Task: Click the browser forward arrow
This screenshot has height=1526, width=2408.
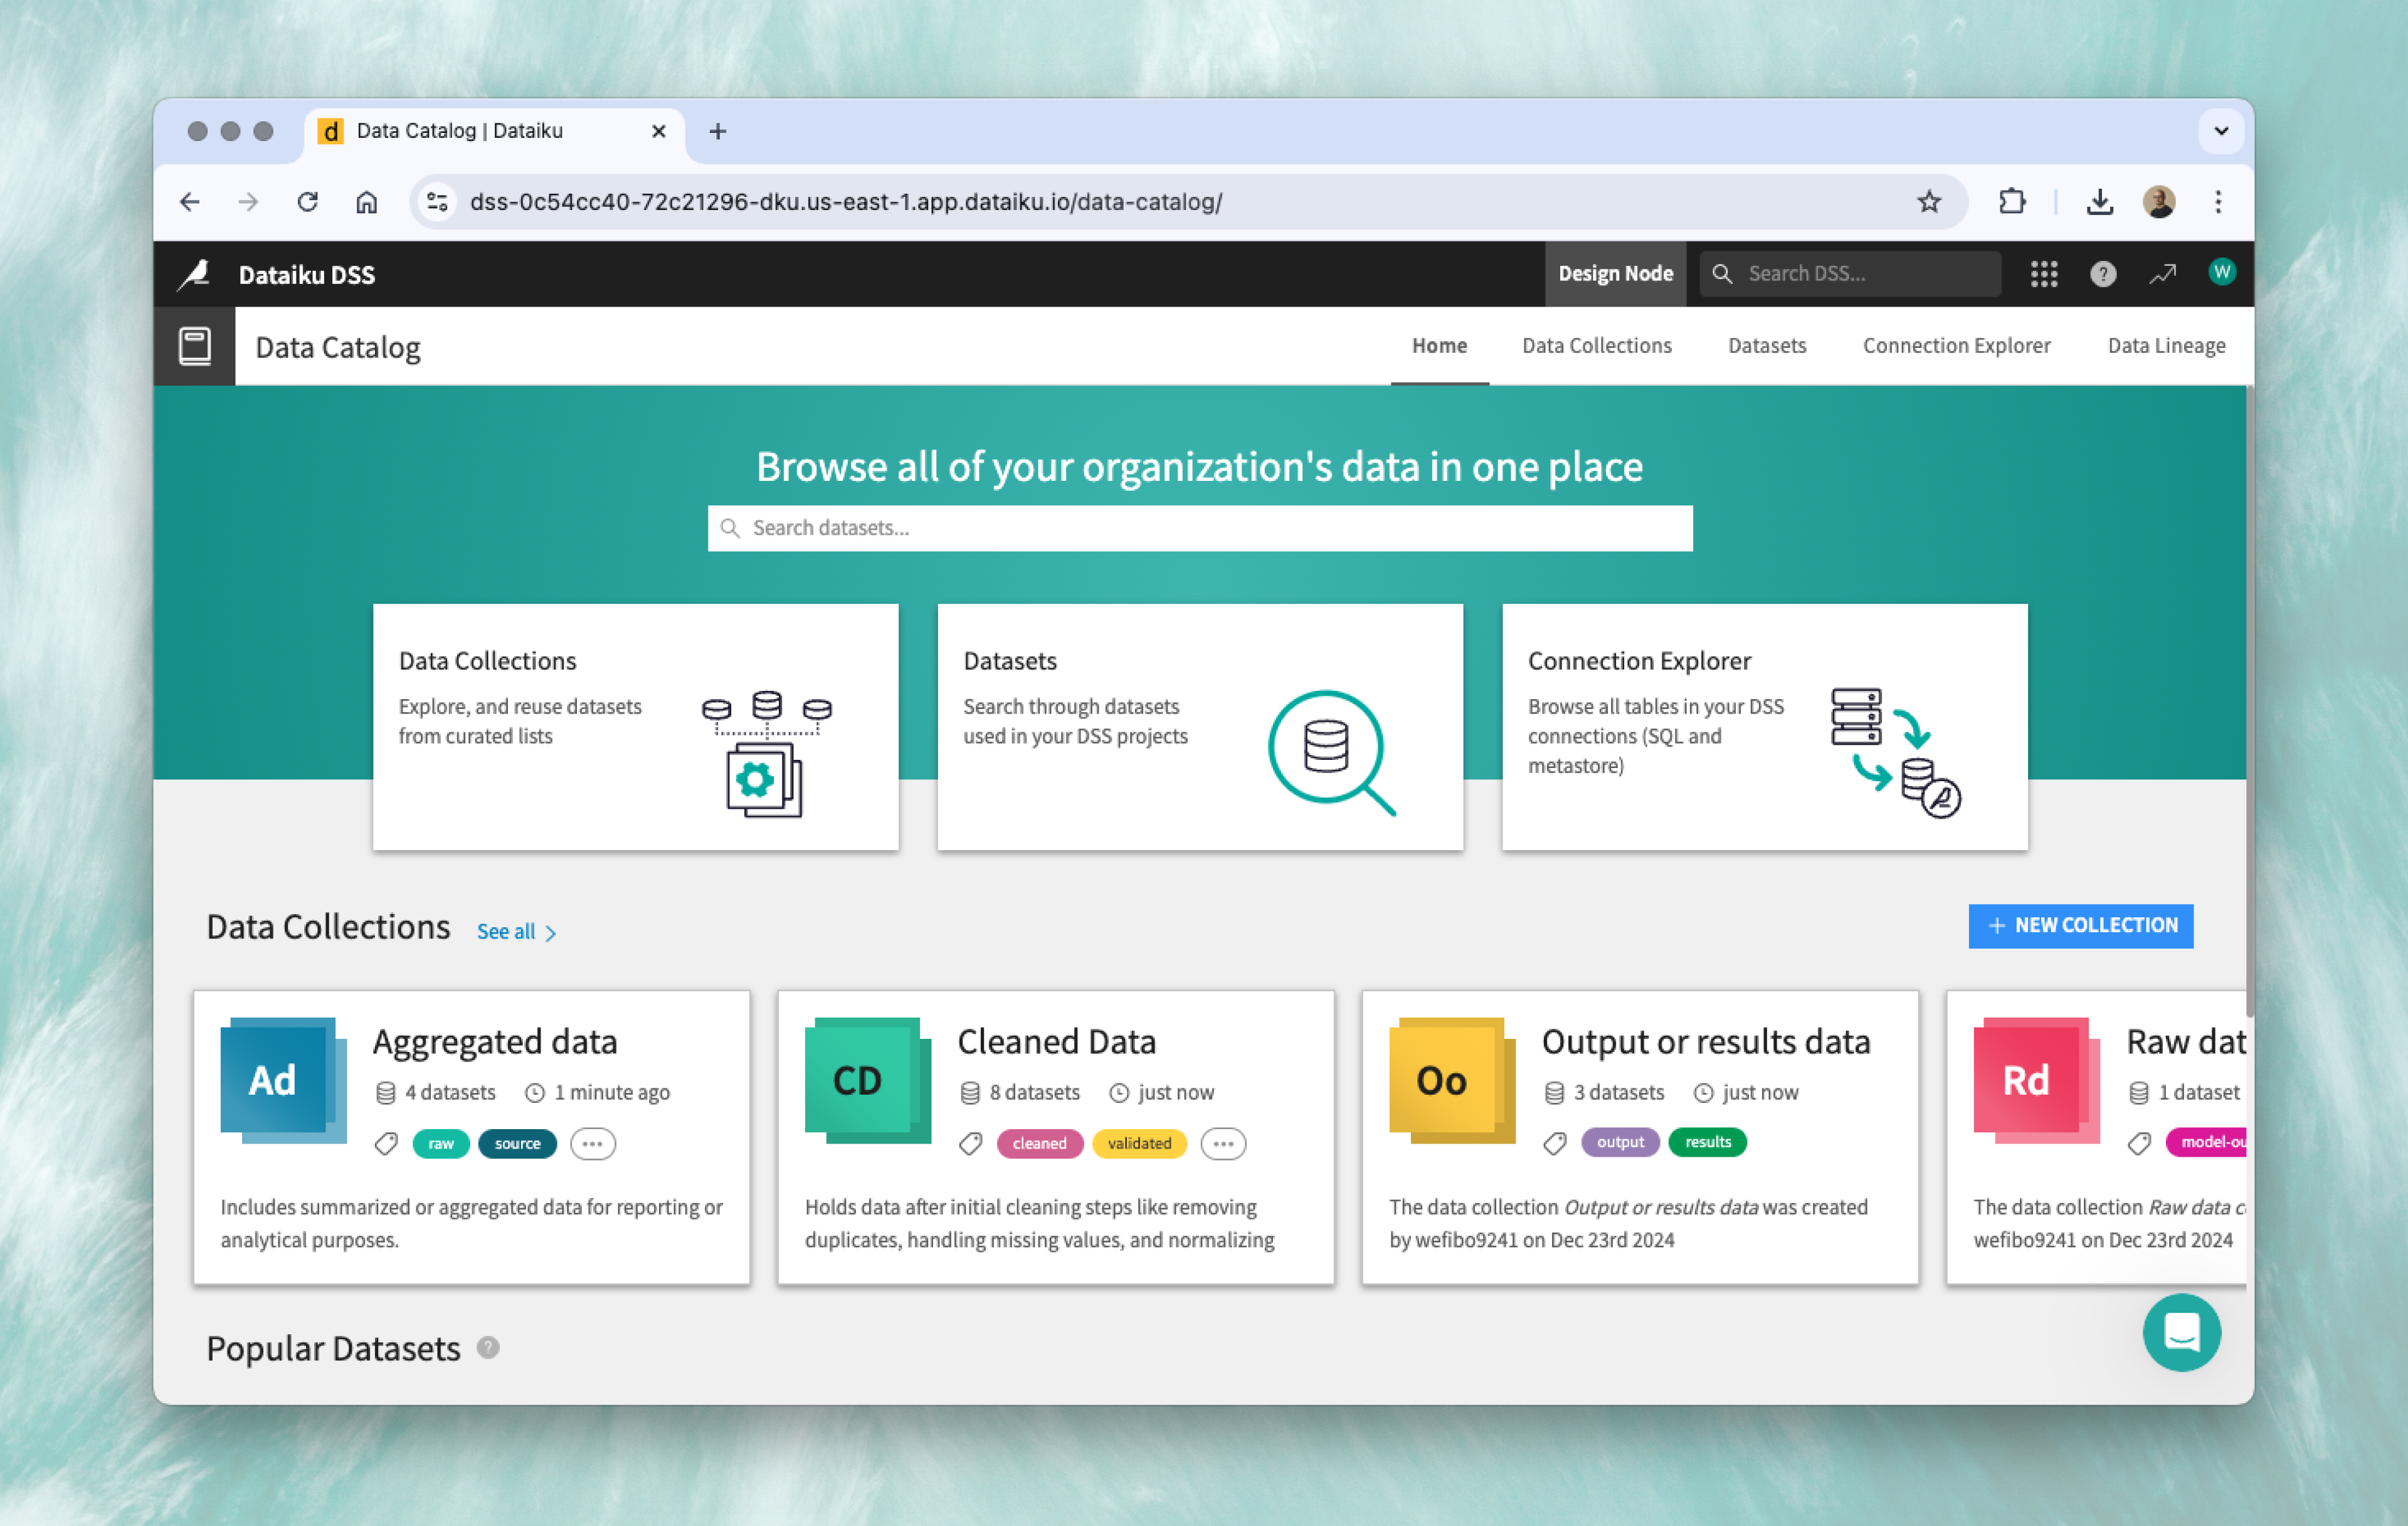Action: [x=248, y=202]
